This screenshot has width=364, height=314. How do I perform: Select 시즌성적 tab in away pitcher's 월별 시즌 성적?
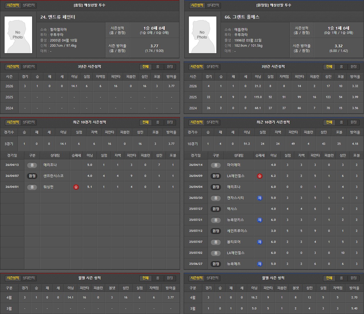[197, 278]
